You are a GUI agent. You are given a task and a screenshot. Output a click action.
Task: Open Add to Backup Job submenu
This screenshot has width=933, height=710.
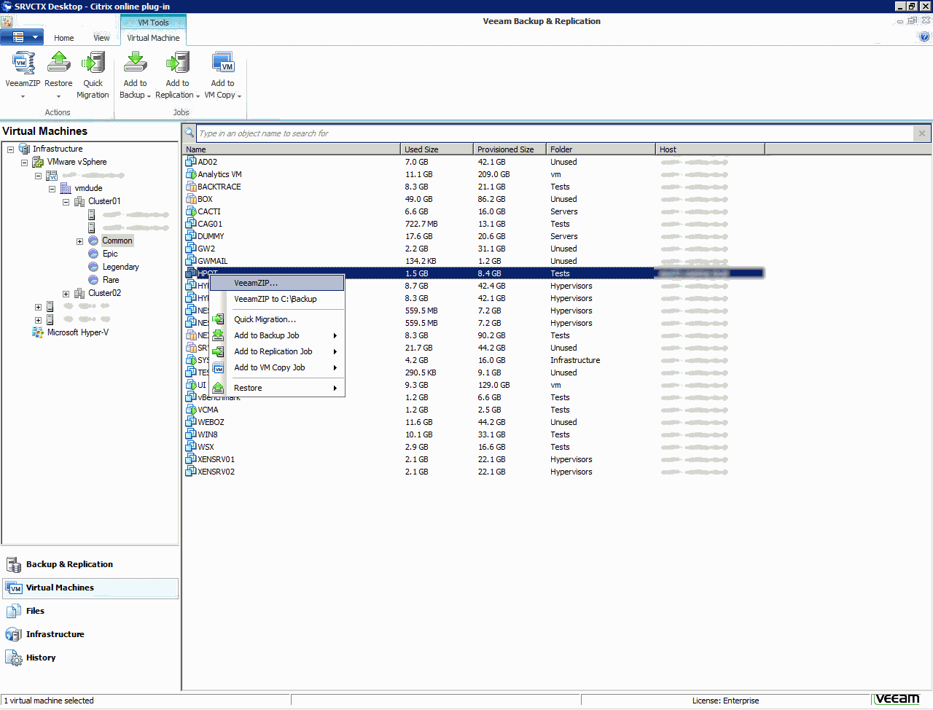pyautogui.click(x=277, y=335)
